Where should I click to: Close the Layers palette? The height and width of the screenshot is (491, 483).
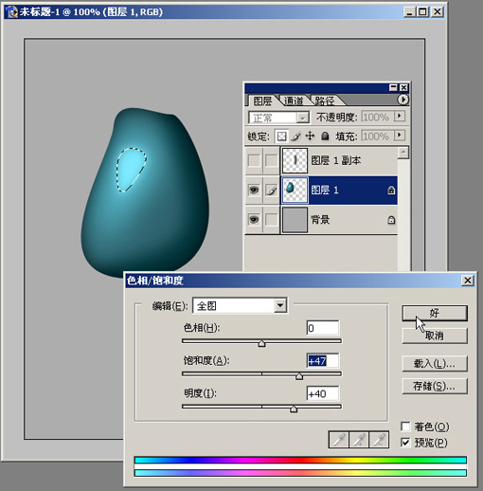(x=403, y=87)
